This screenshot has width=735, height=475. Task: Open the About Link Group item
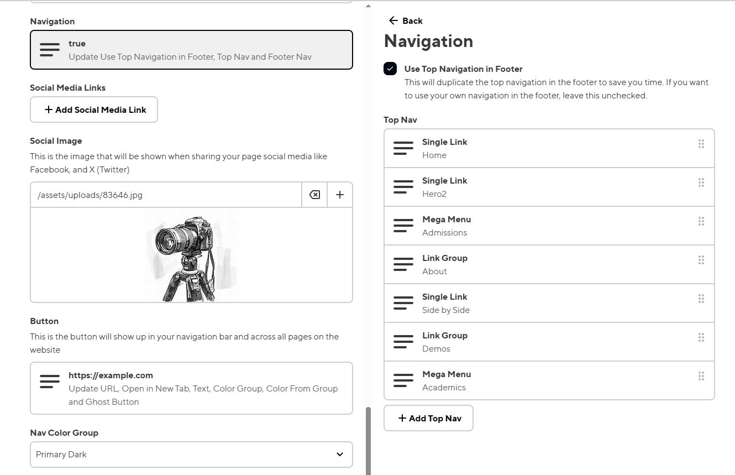click(549, 264)
